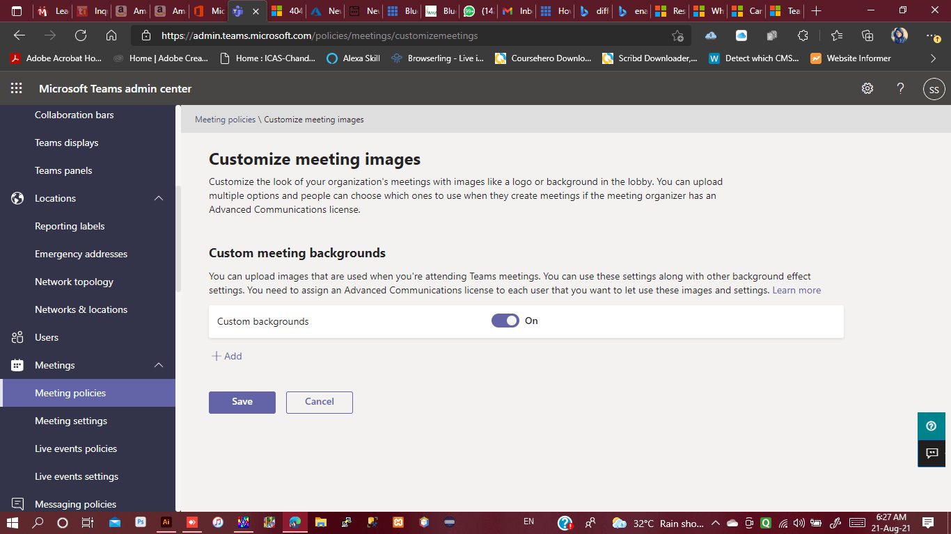
Task: View site information lock icon
Action: click(x=146, y=35)
